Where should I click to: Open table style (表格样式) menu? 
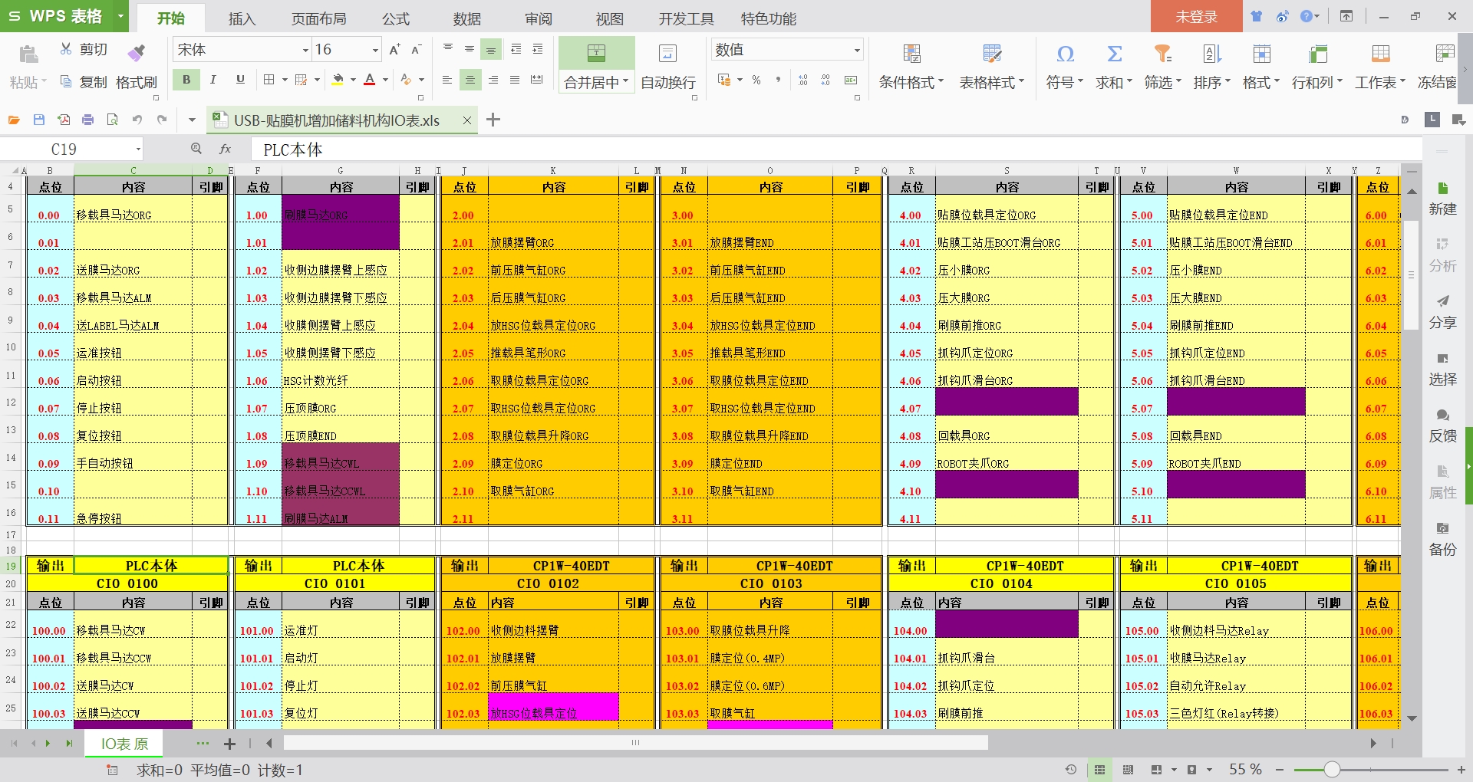coord(992,66)
